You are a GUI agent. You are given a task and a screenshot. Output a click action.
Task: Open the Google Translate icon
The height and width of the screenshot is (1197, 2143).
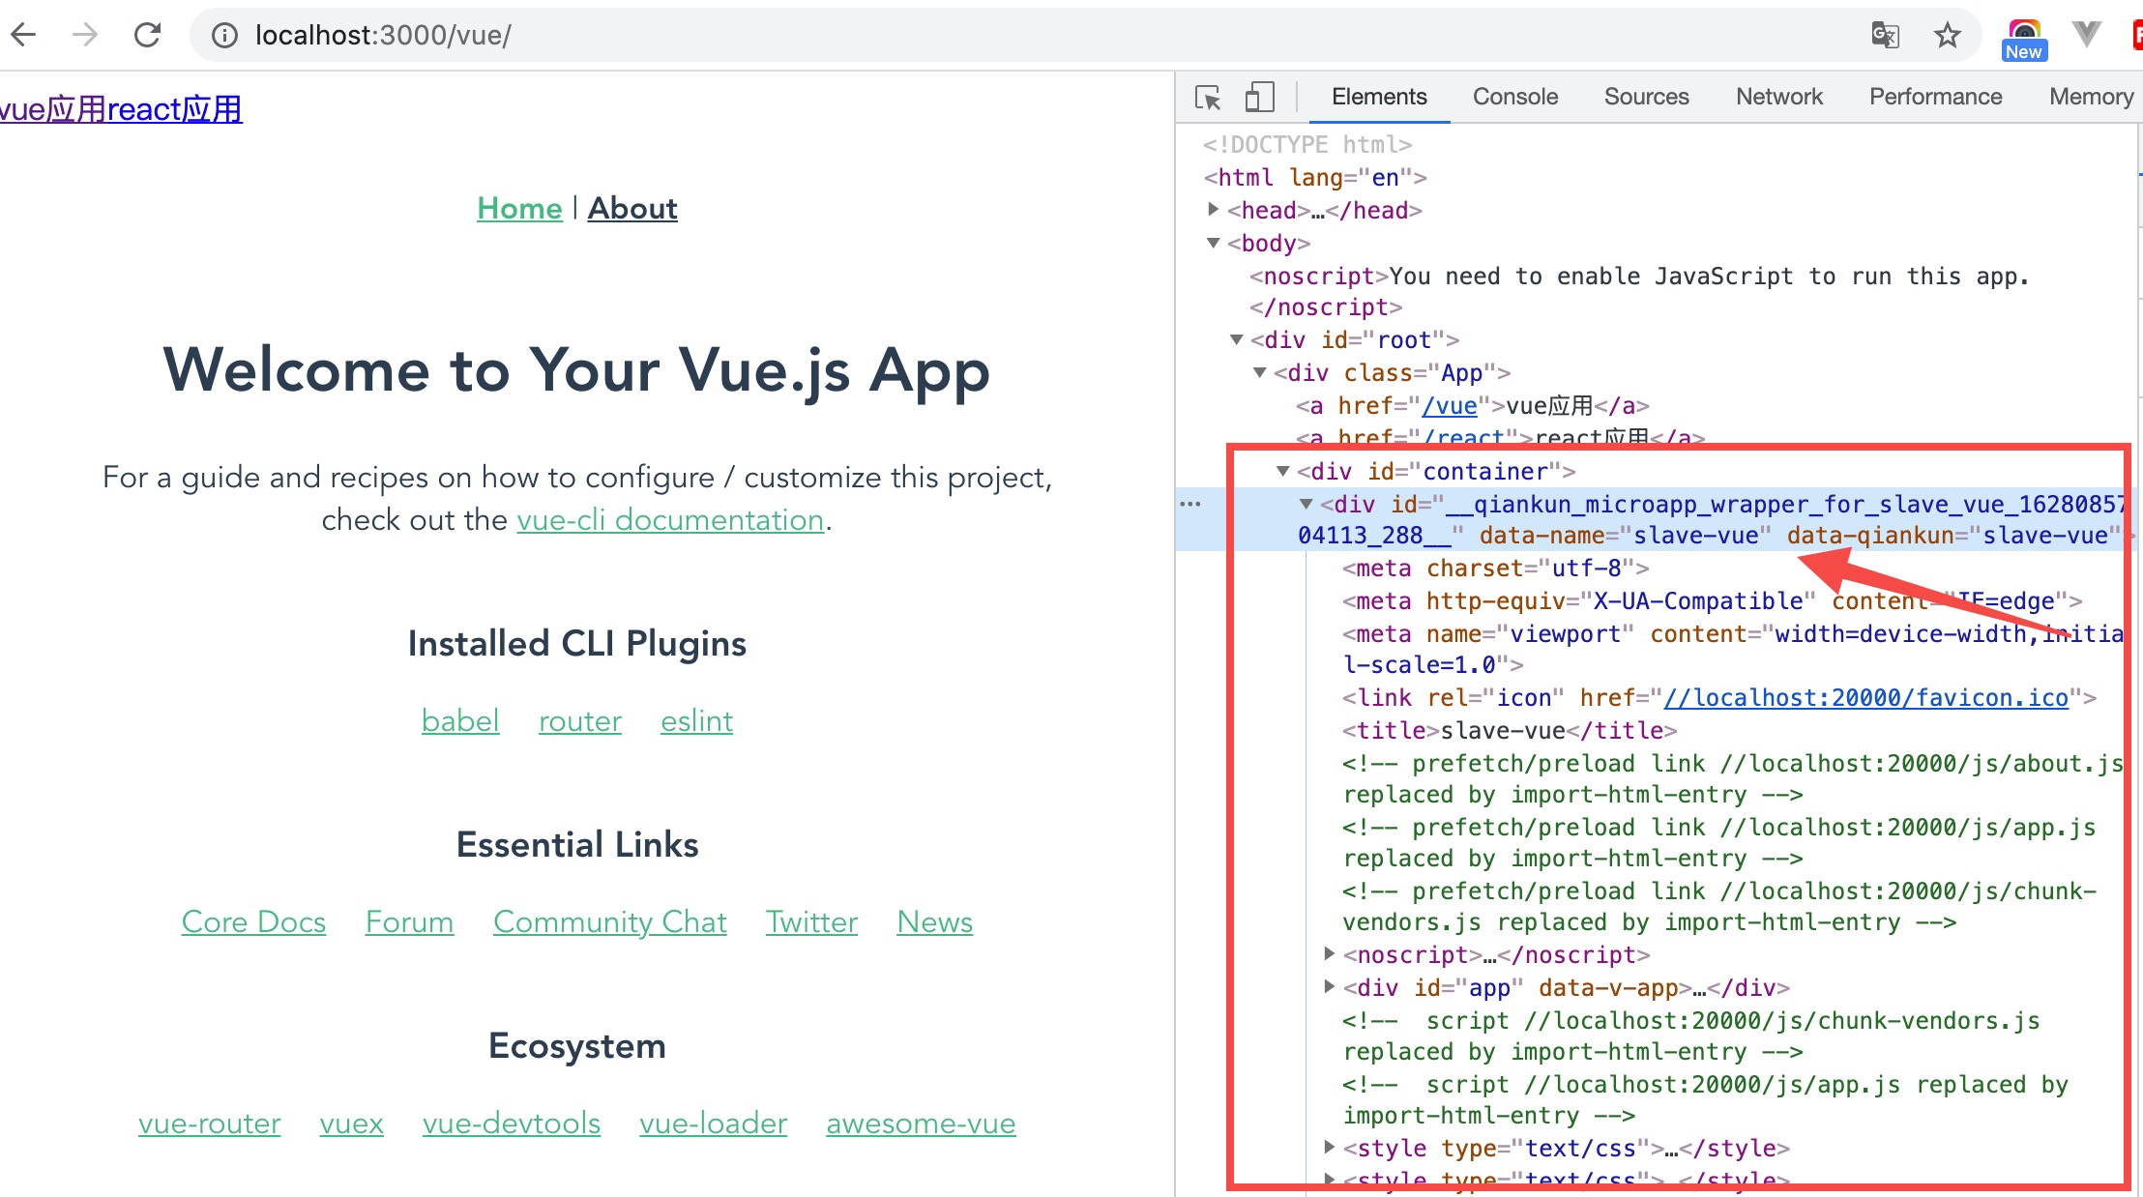1885,36
